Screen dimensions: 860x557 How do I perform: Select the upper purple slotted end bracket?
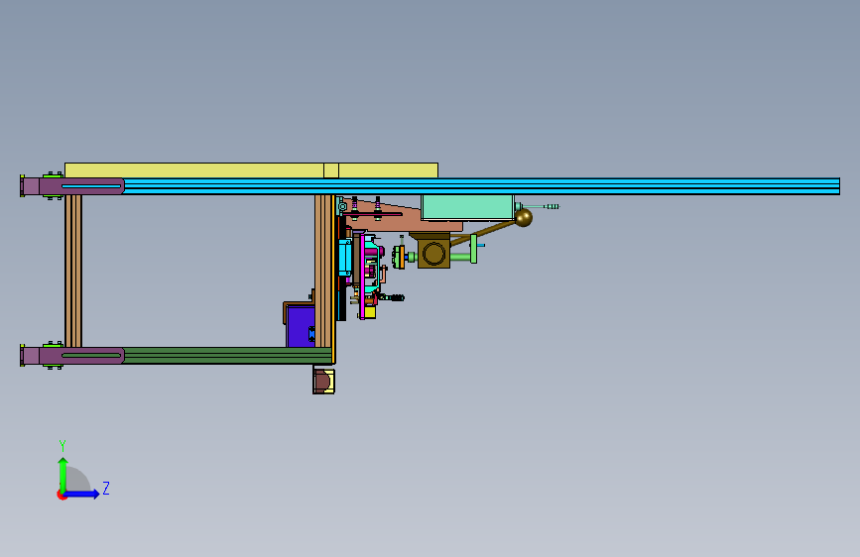point(81,186)
